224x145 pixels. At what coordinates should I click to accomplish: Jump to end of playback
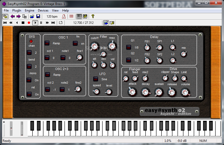coord(53,23)
